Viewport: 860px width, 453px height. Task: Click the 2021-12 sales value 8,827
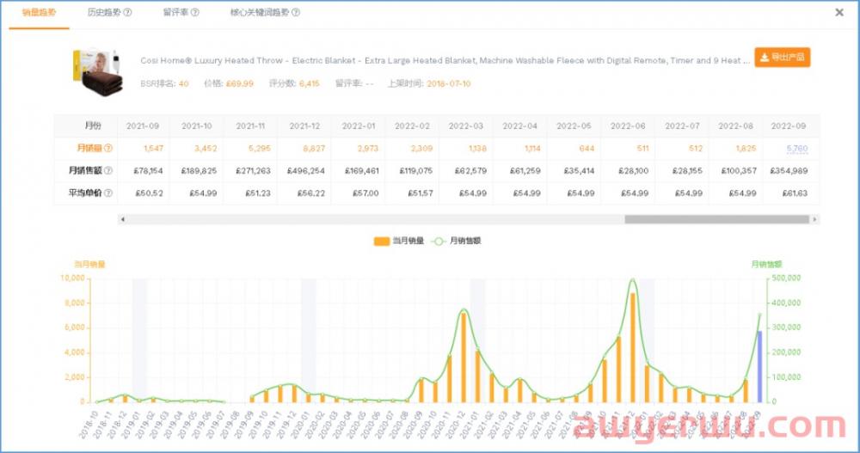coord(314,148)
